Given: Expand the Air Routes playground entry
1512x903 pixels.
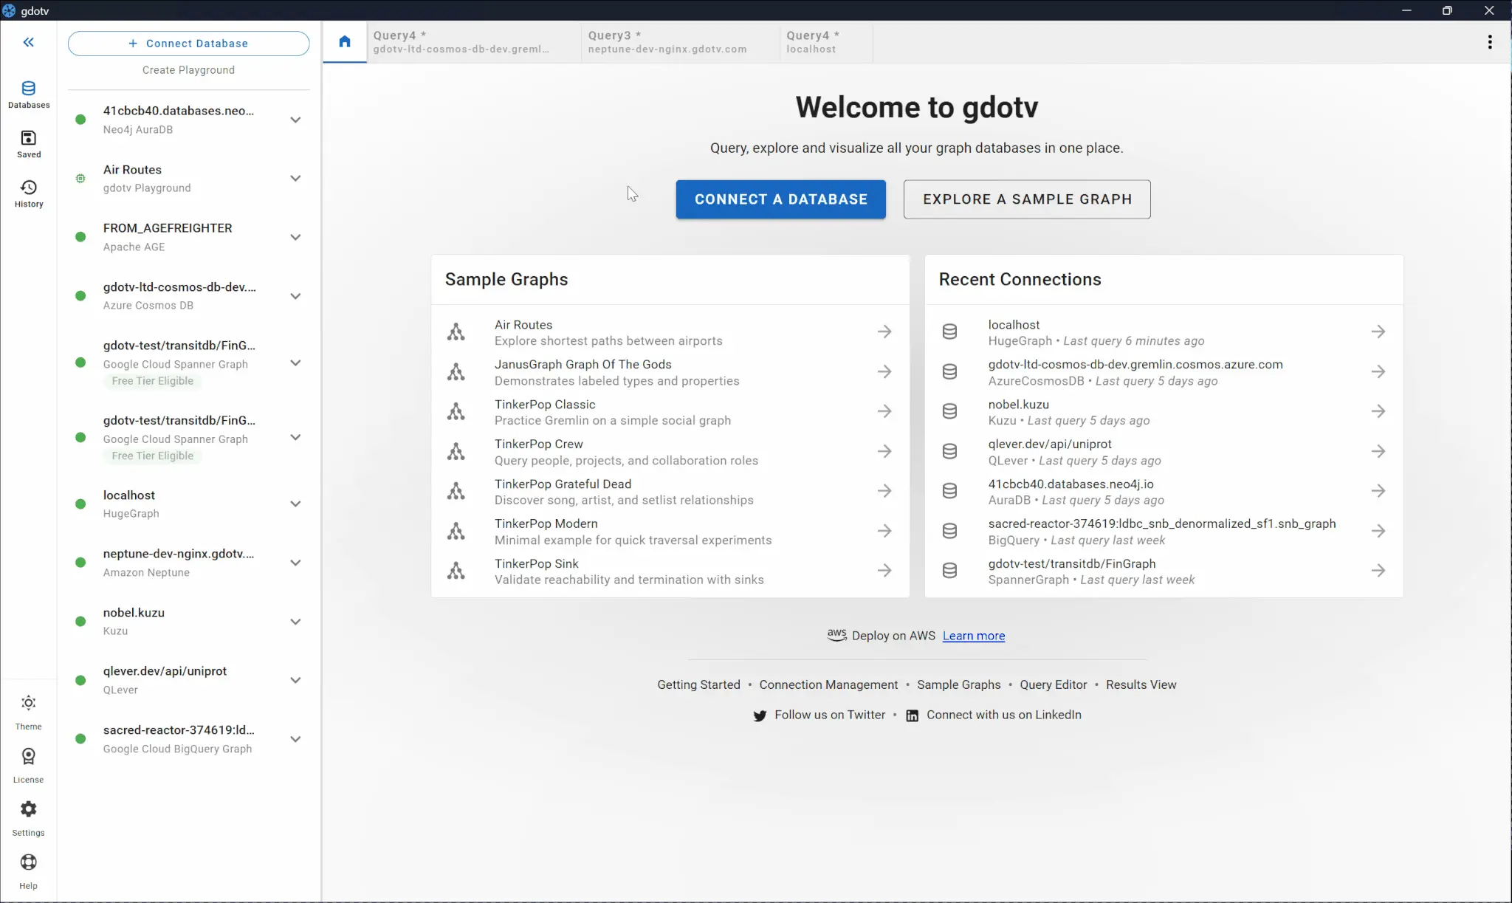Looking at the screenshot, I should (295, 178).
